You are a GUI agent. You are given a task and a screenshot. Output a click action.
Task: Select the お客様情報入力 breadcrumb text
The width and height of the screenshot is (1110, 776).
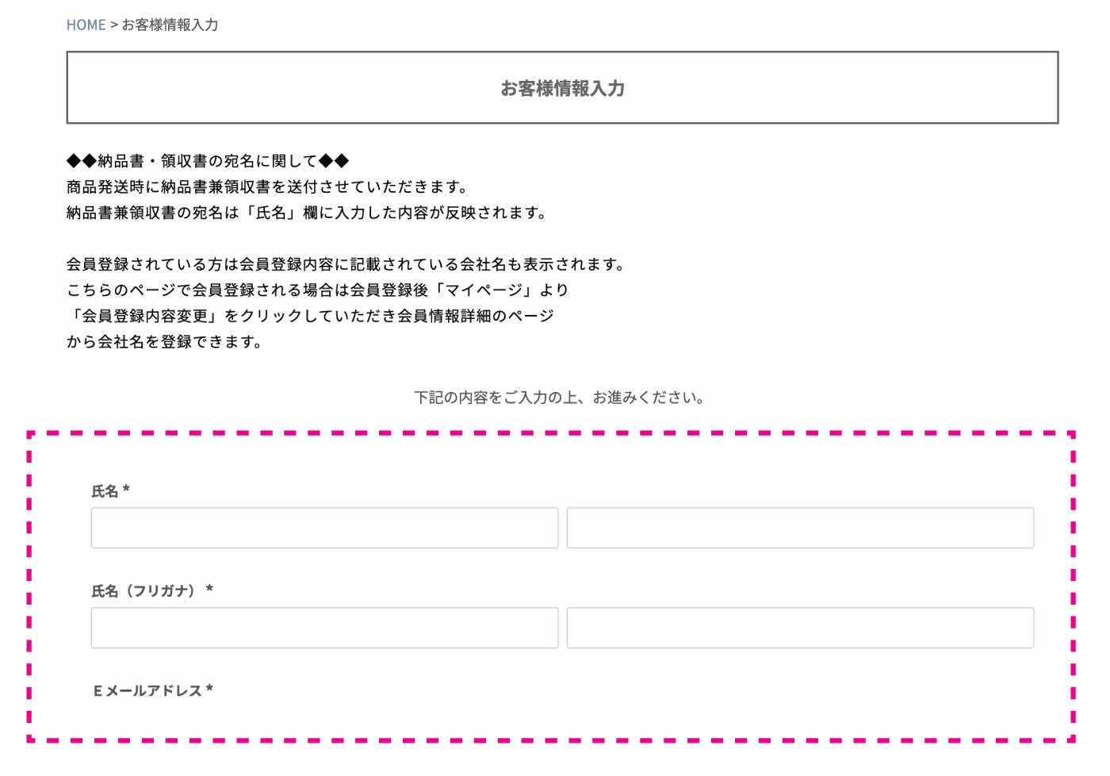[x=170, y=25]
